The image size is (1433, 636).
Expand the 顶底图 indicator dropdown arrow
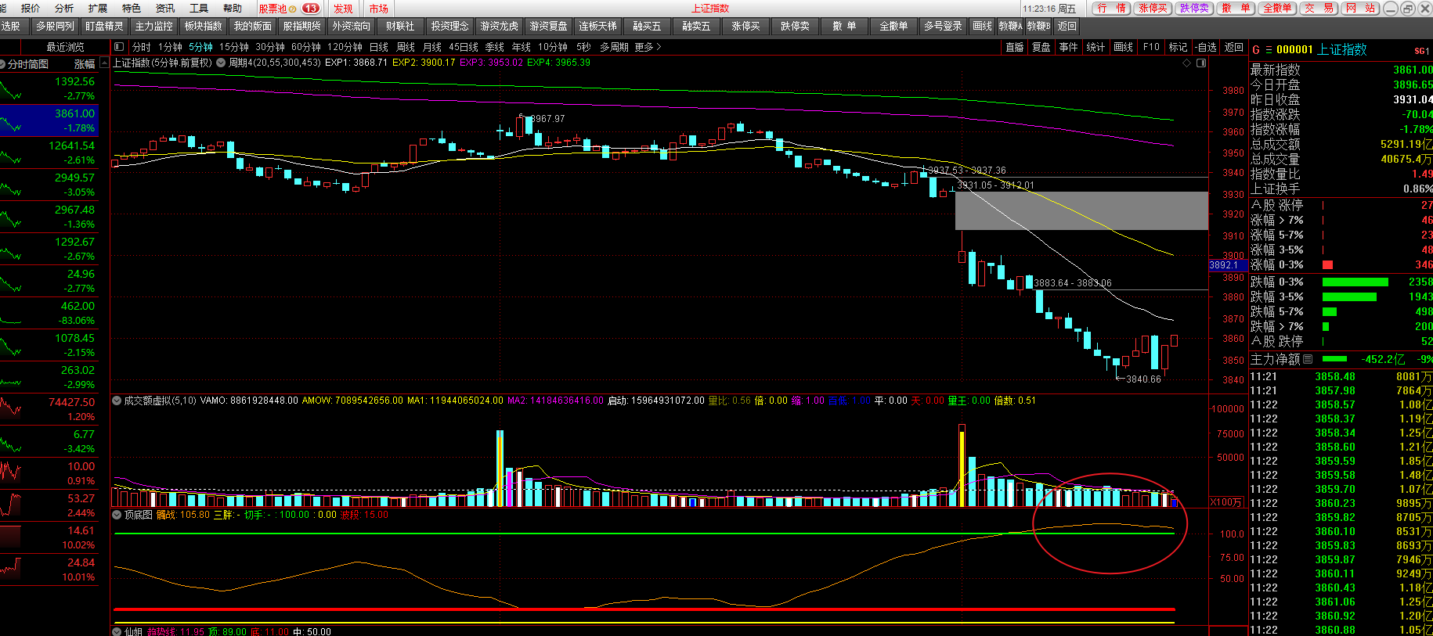(117, 515)
